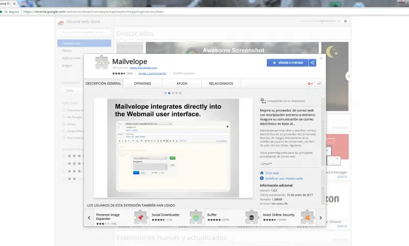Click the Pinterest Image Expander icon
This screenshot has width=409, height=246.
click(141, 217)
